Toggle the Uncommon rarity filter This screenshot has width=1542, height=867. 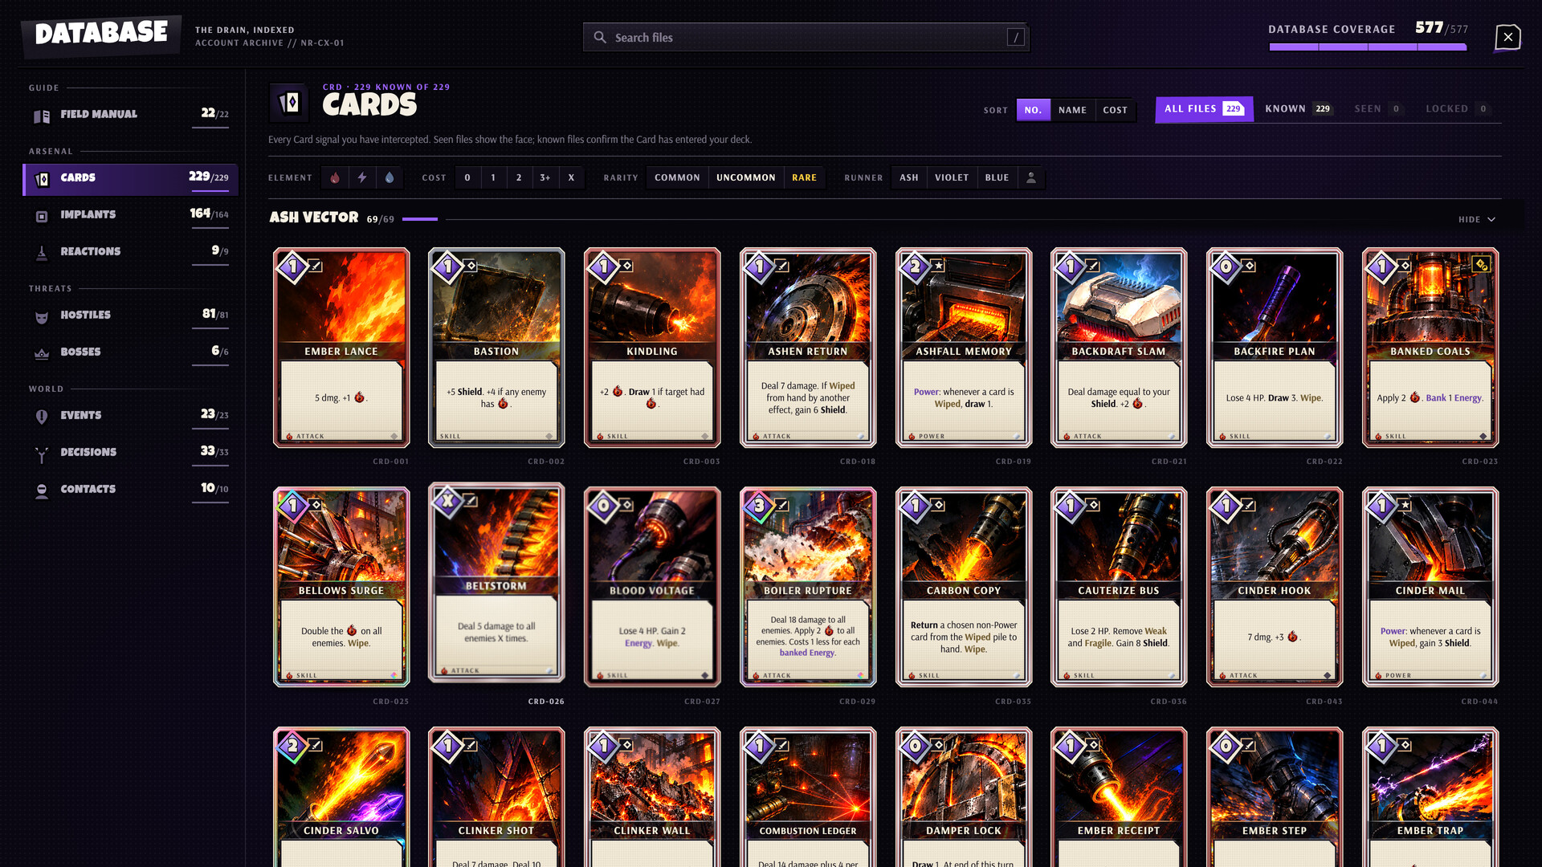coord(745,177)
